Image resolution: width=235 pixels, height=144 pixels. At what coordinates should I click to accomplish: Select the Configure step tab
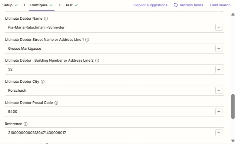pos(39,5)
